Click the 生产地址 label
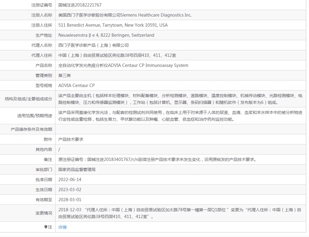309x237 pixels. click(x=44, y=35)
